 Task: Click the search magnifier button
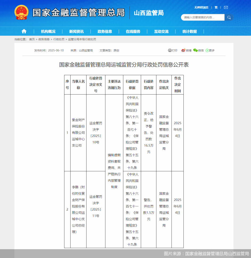pos(229,18)
